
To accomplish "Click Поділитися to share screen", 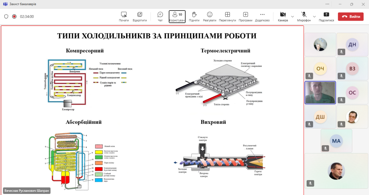I will click(326, 16).
